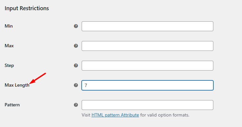This screenshot has height=127, width=242.
Task: Select the Step input field
Action: pyautogui.click(x=148, y=66)
